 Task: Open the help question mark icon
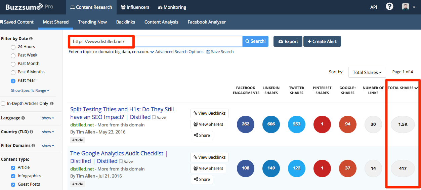pyautogui.click(x=389, y=7)
